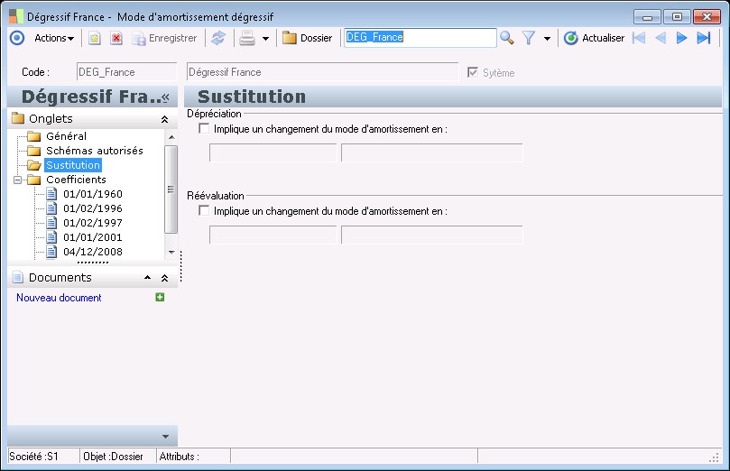Screen dimensions: 730x471
Task: Refresh data with Actualiser button
Action: point(594,38)
